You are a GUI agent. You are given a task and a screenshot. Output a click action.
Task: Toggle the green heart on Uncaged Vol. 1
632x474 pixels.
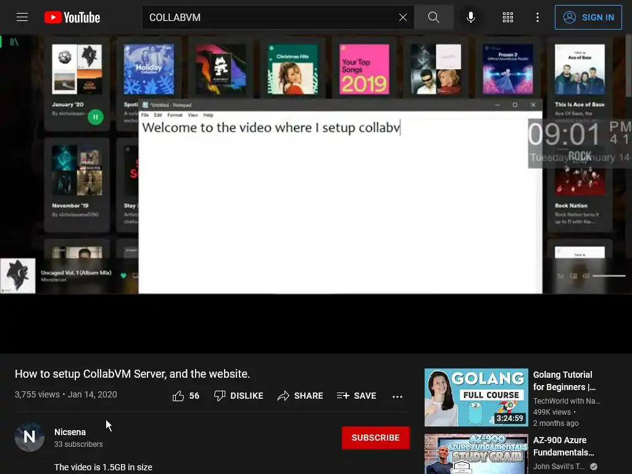123,276
